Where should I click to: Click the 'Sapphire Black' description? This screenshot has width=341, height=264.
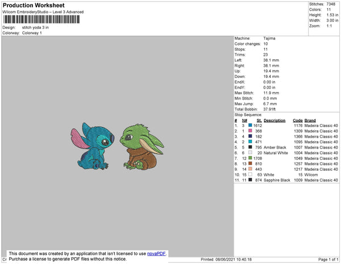point(277,180)
